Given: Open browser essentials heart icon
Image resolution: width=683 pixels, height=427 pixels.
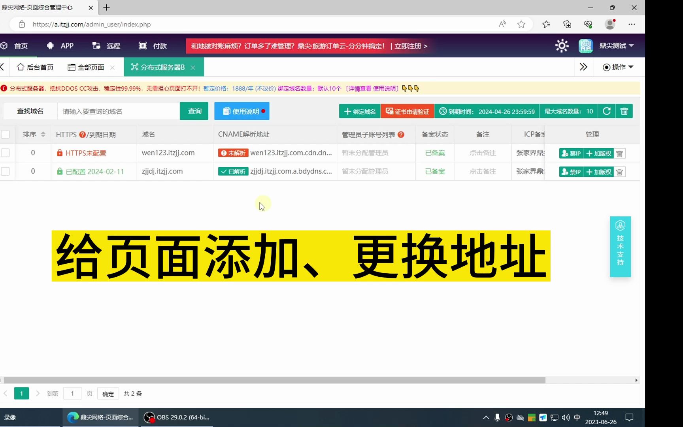Looking at the screenshot, I should (588, 24).
